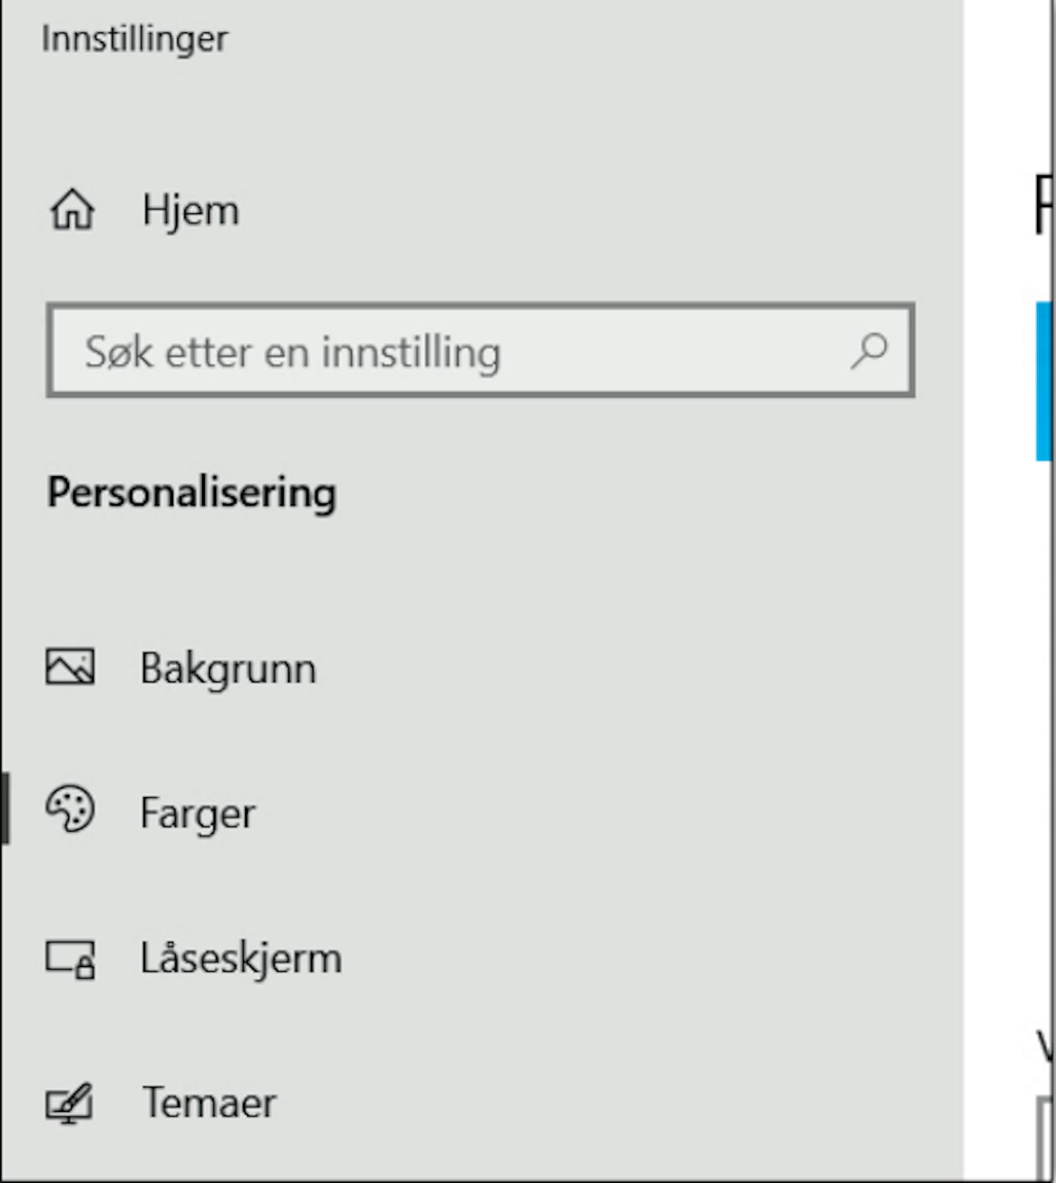Focus the 'Søk etter en innstilling' field
The height and width of the screenshot is (1183, 1056).
click(481, 351)
